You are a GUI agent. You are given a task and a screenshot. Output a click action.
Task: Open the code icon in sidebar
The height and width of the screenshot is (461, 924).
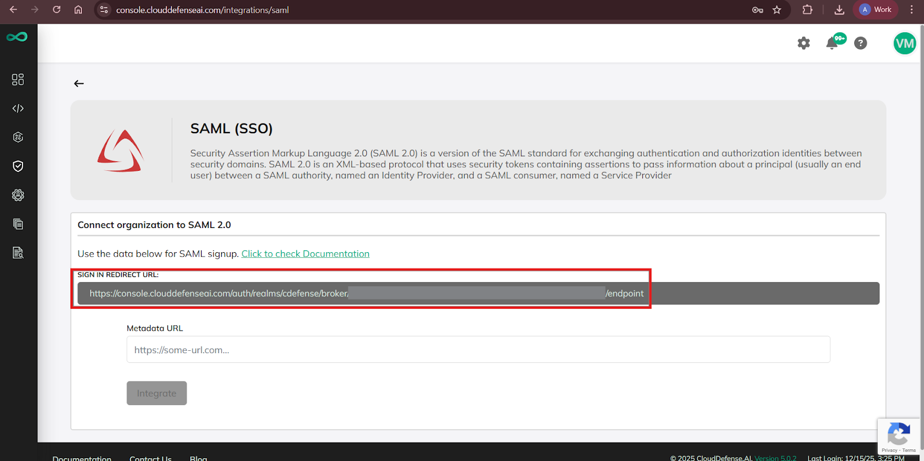click(x=18, y=108)
